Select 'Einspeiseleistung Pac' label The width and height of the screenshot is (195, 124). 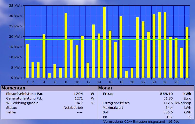[25, 94]
